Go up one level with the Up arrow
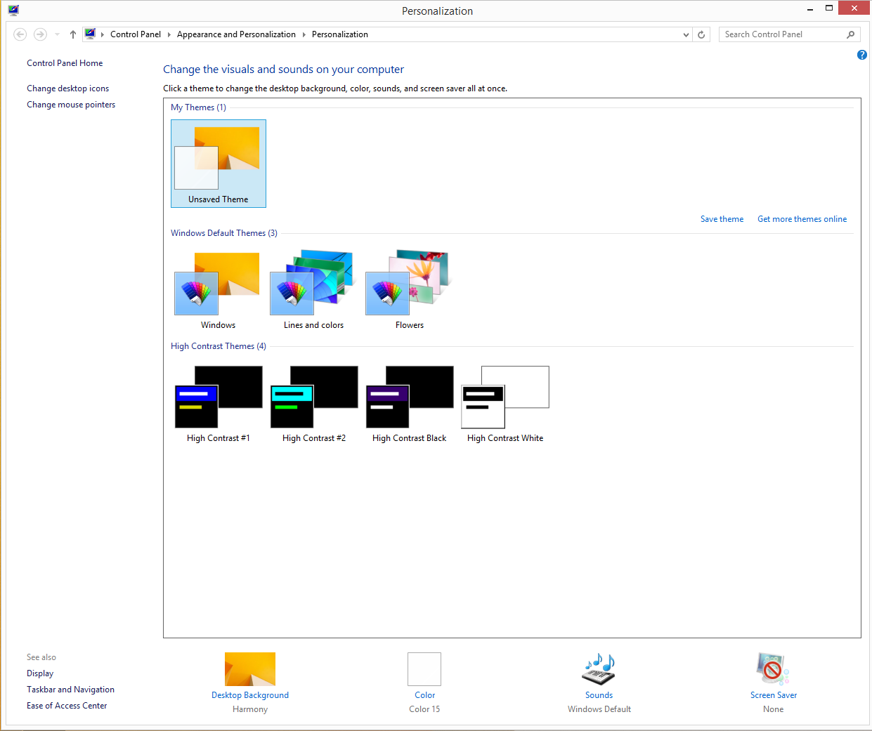The width and height of the screenshot is (872, 731). point(73,34)
